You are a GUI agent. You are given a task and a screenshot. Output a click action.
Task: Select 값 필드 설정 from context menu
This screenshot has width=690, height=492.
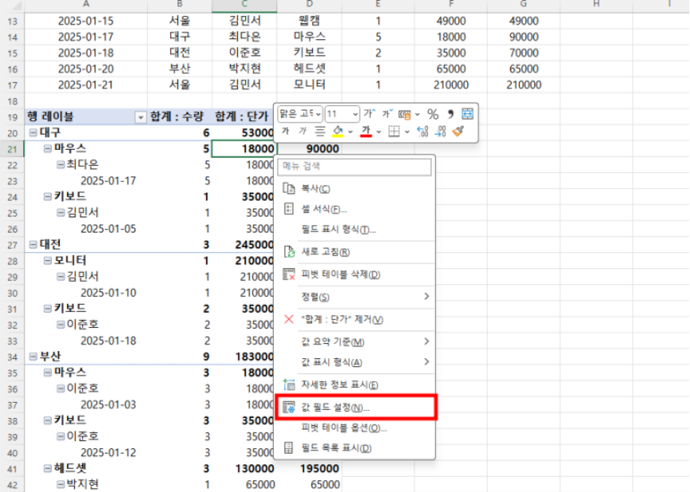click(x=334, y=407)
